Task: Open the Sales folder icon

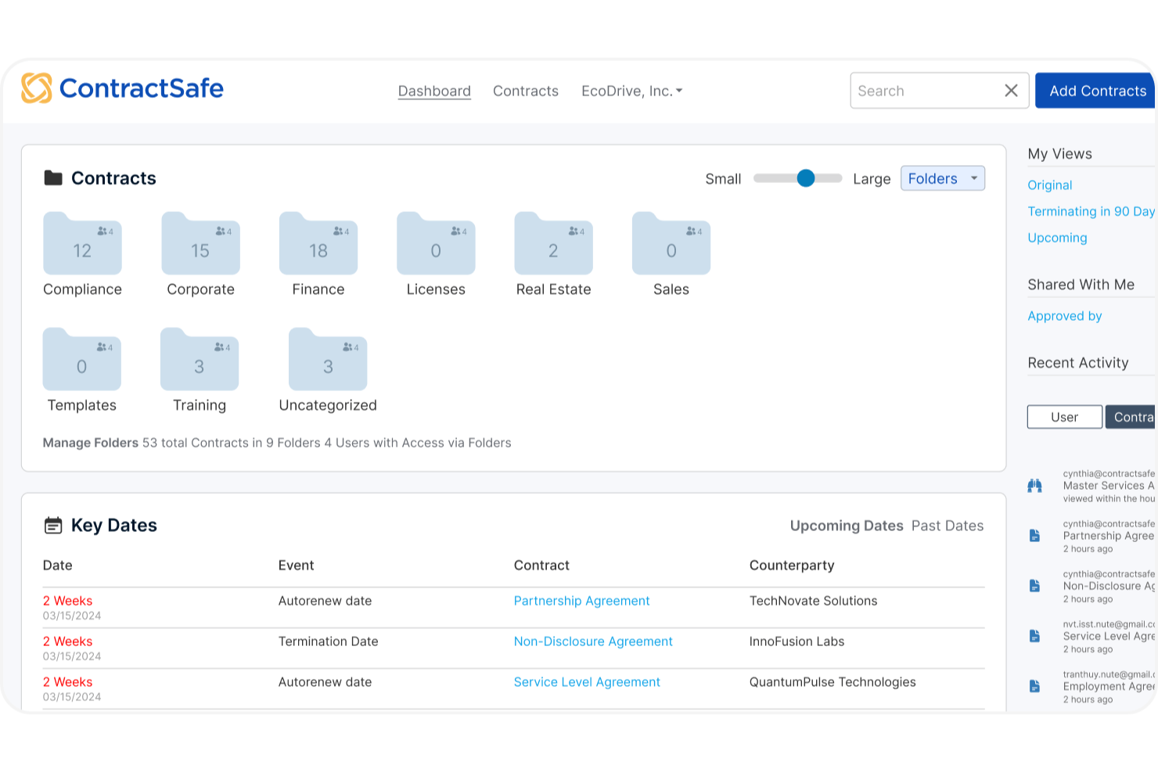Action: (x=671, y=243)
